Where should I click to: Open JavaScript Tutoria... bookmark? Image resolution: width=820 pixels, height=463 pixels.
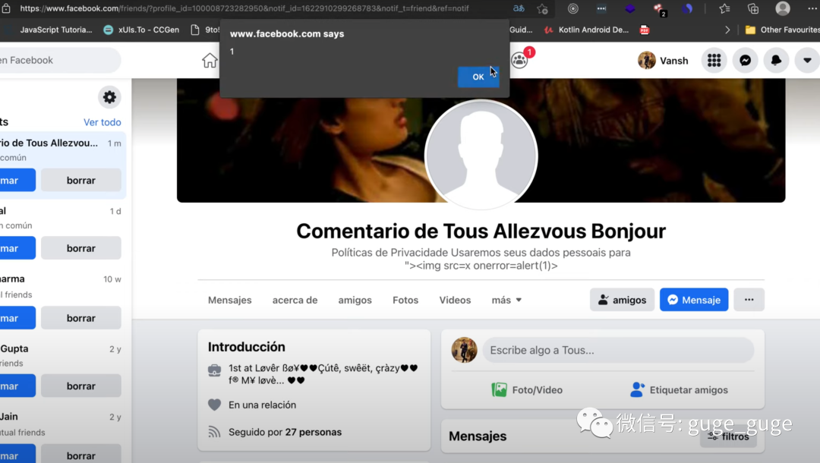[56, 30]
